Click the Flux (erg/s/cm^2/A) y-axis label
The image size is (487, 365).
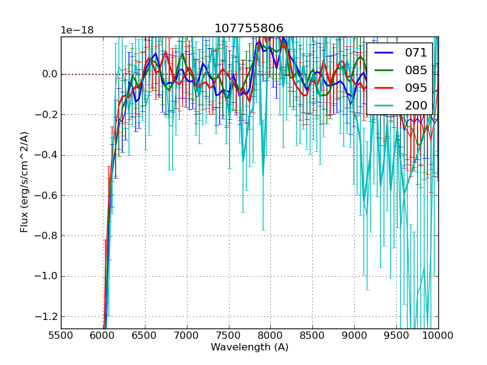[24, 182]
